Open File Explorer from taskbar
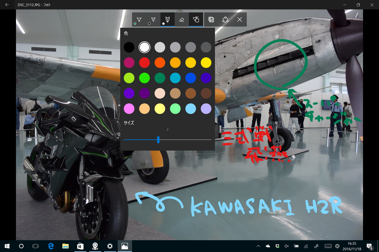379x252 pixels. tap(65, 246)
